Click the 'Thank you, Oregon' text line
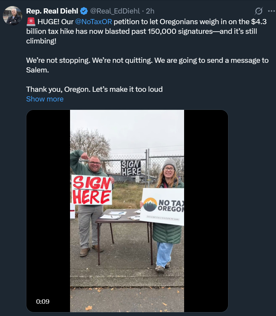 tap(94, 89)
